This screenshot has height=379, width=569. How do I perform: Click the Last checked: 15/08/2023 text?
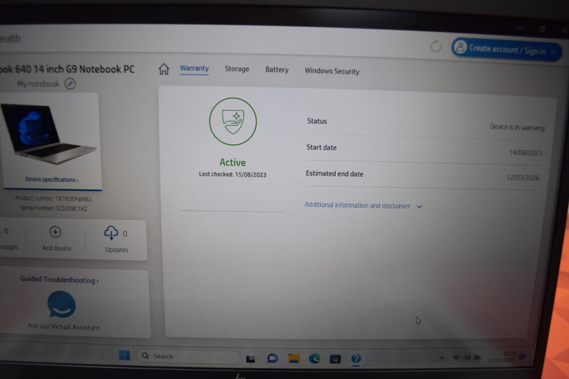233,174
